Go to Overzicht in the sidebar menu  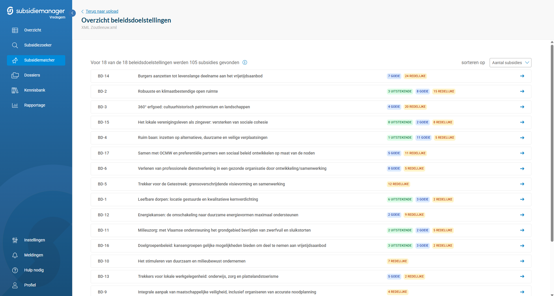pos(33,30)
